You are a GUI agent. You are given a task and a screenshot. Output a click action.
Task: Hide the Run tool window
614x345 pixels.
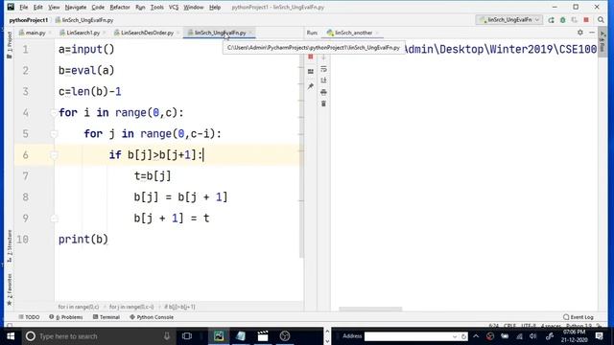592,33
